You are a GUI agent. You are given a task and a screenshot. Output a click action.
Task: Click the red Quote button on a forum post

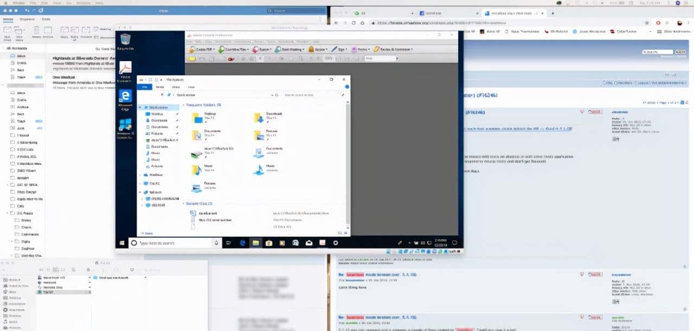tap(595, 112)
